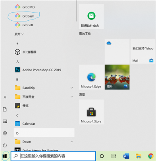156x161 pixels.
Task: Open the Mail tile
Action: click(x=143, y=51)
